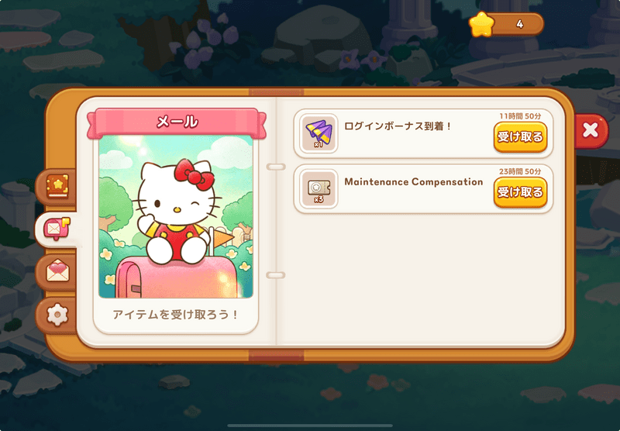Image resolution: width=620 pixels, height=431 pixels.
Task: Tap the メール ribbon header
Action: click(x=177, y=122)
